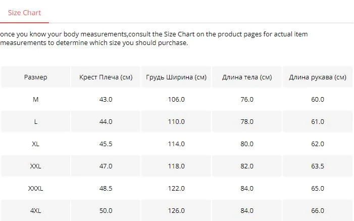Click the 66.0 sleeve length for 4XL

[318, 210]
